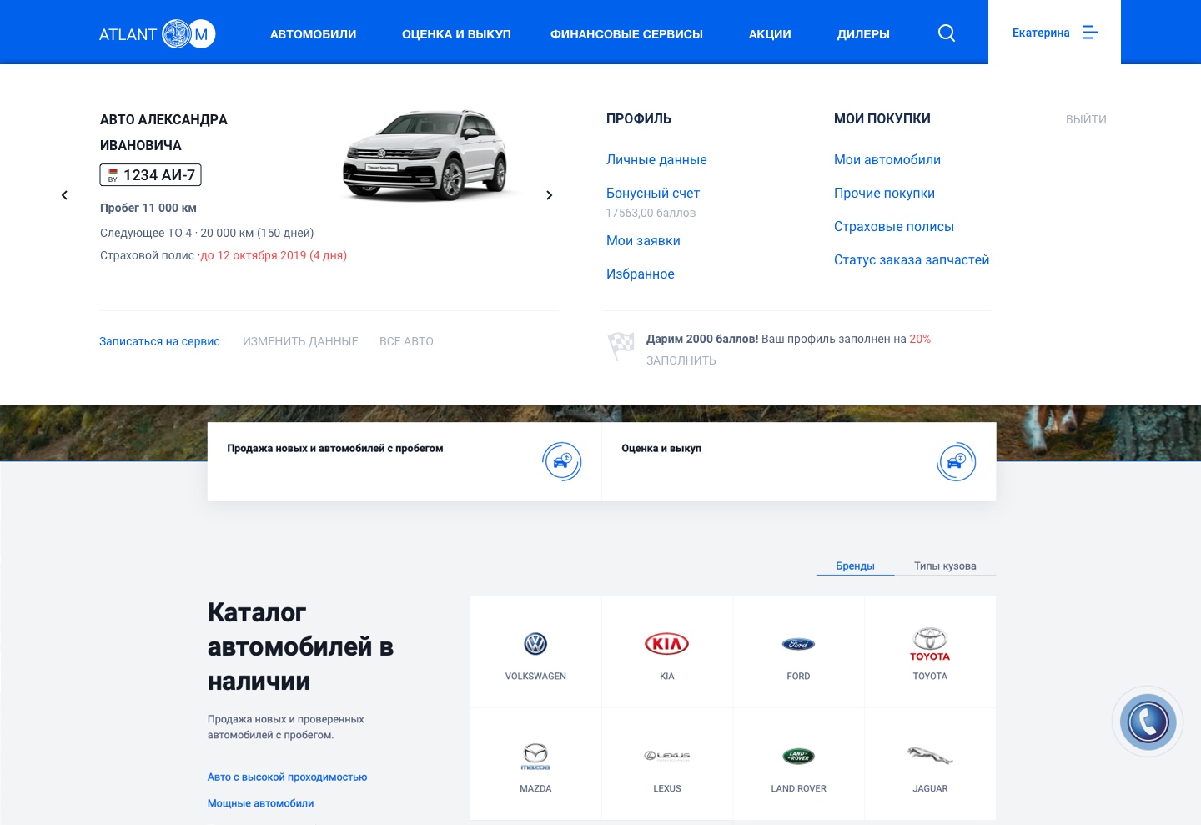Pick the Ford brand logo
1201x825 pixels.
798,644
